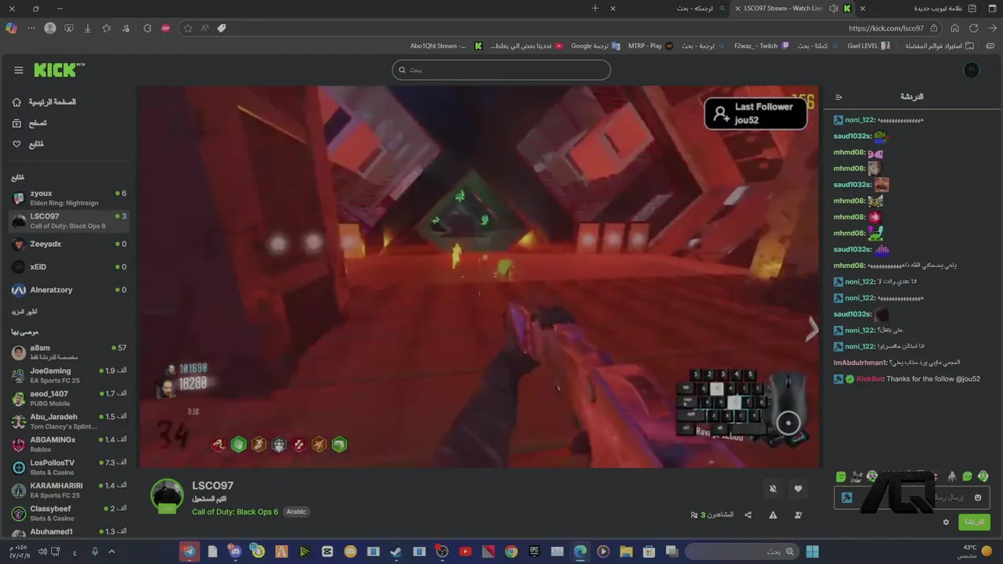Open Steam from the taskbar
The height and width of the screenshot is (564, 1003).
[x=396, y=551]
